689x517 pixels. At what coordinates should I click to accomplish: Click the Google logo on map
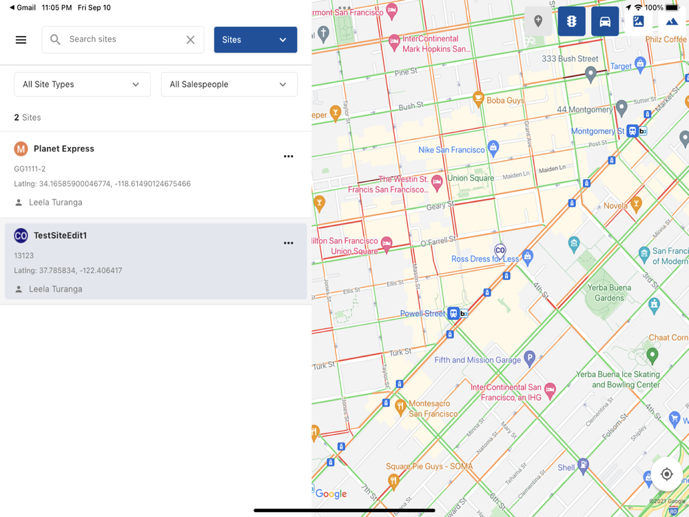[331, 494]
